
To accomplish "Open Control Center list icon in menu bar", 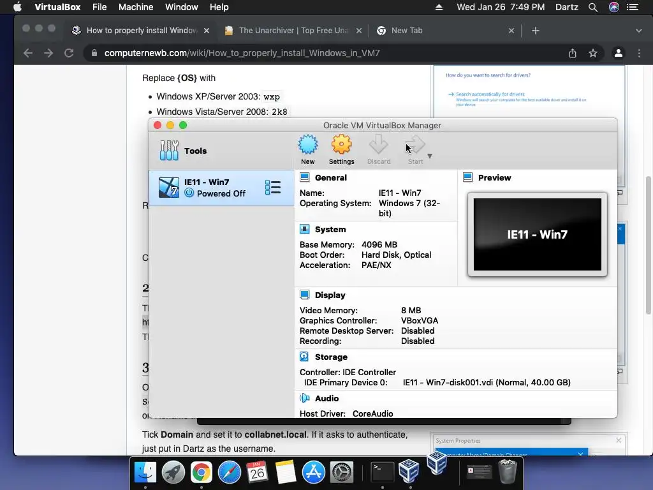I will (633, 7).
